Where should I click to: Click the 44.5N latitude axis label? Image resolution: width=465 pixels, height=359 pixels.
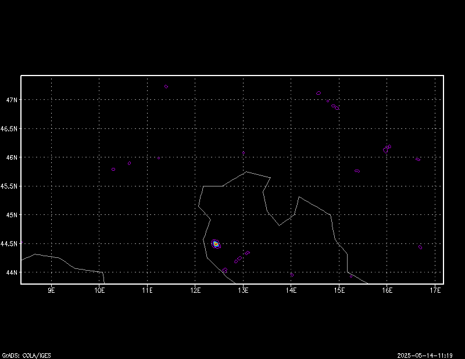pos(9,243)
